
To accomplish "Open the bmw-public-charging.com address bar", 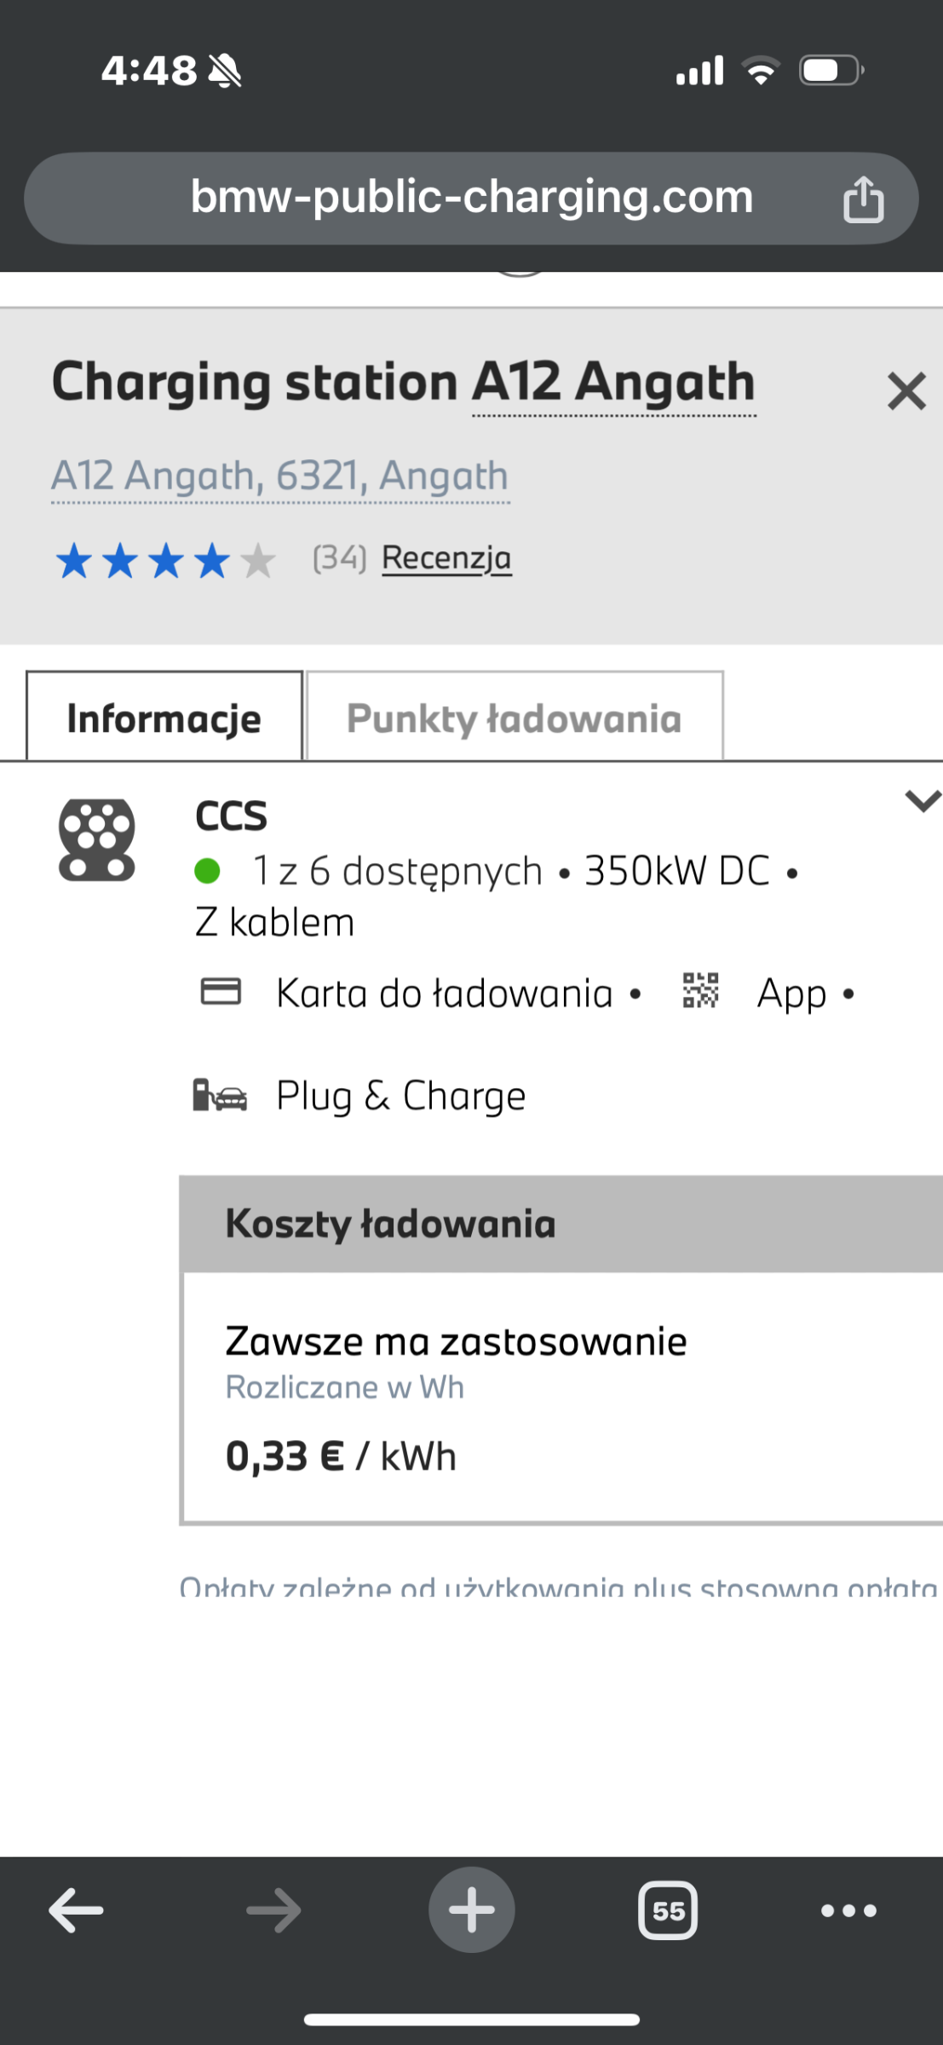I will click(471, 199).
